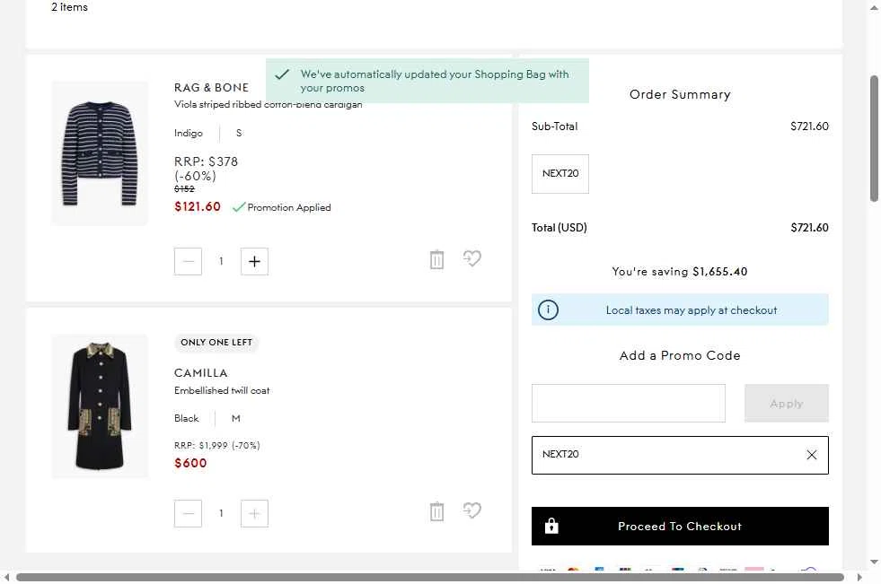Click the promo code input field
This screenshot has width=881, height=584.
(628, 404)
